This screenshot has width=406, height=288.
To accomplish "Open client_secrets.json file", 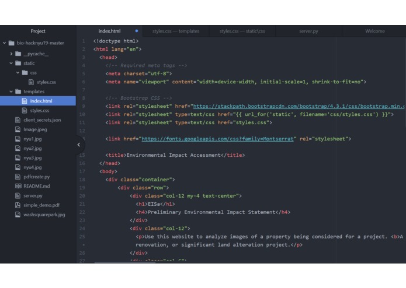I will 42,120.
